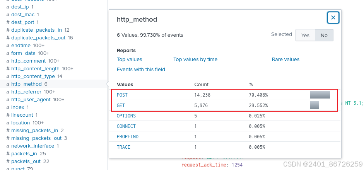364x170 pixels.
Task: Open the endtime field
Action: click(x=21, y=45)
